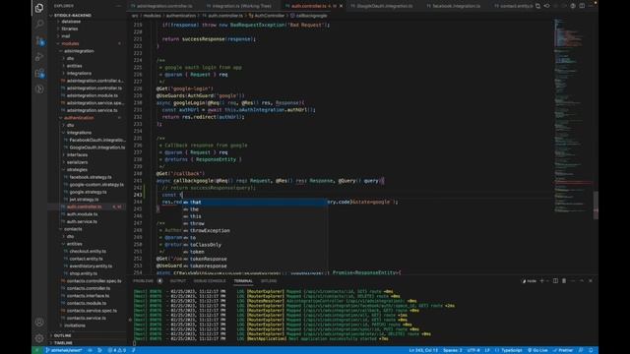Open the DEBUG CONSOLE panel tab
The height and width of the screenshot is (354, 630).
click(210, 281)
